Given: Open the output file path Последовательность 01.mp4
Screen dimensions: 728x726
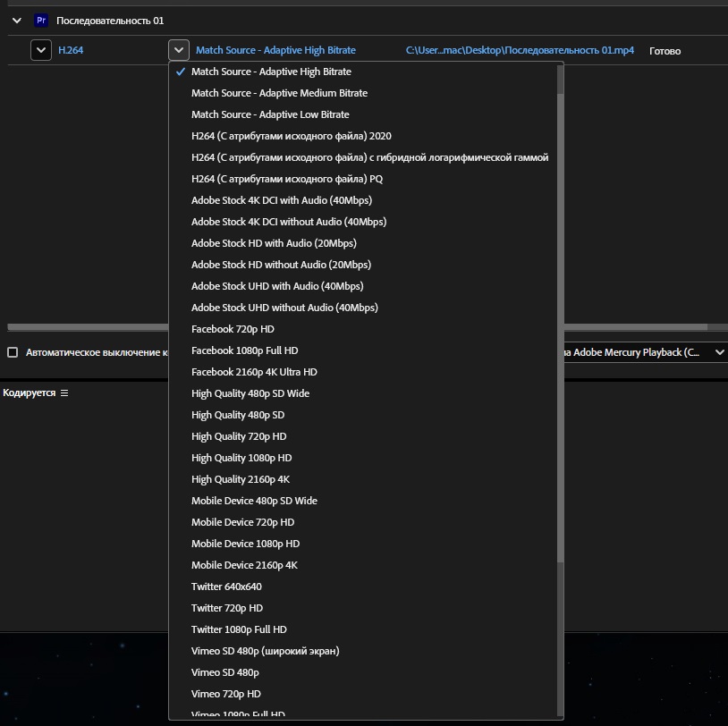Looking at the screenshot, I should [520, 50].
